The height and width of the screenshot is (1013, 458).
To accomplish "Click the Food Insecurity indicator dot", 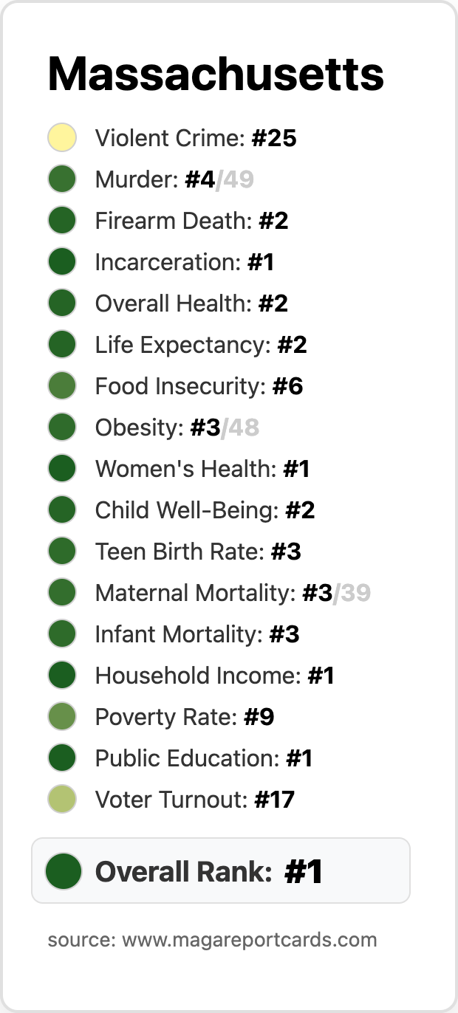I will click(x=63, y=386).
